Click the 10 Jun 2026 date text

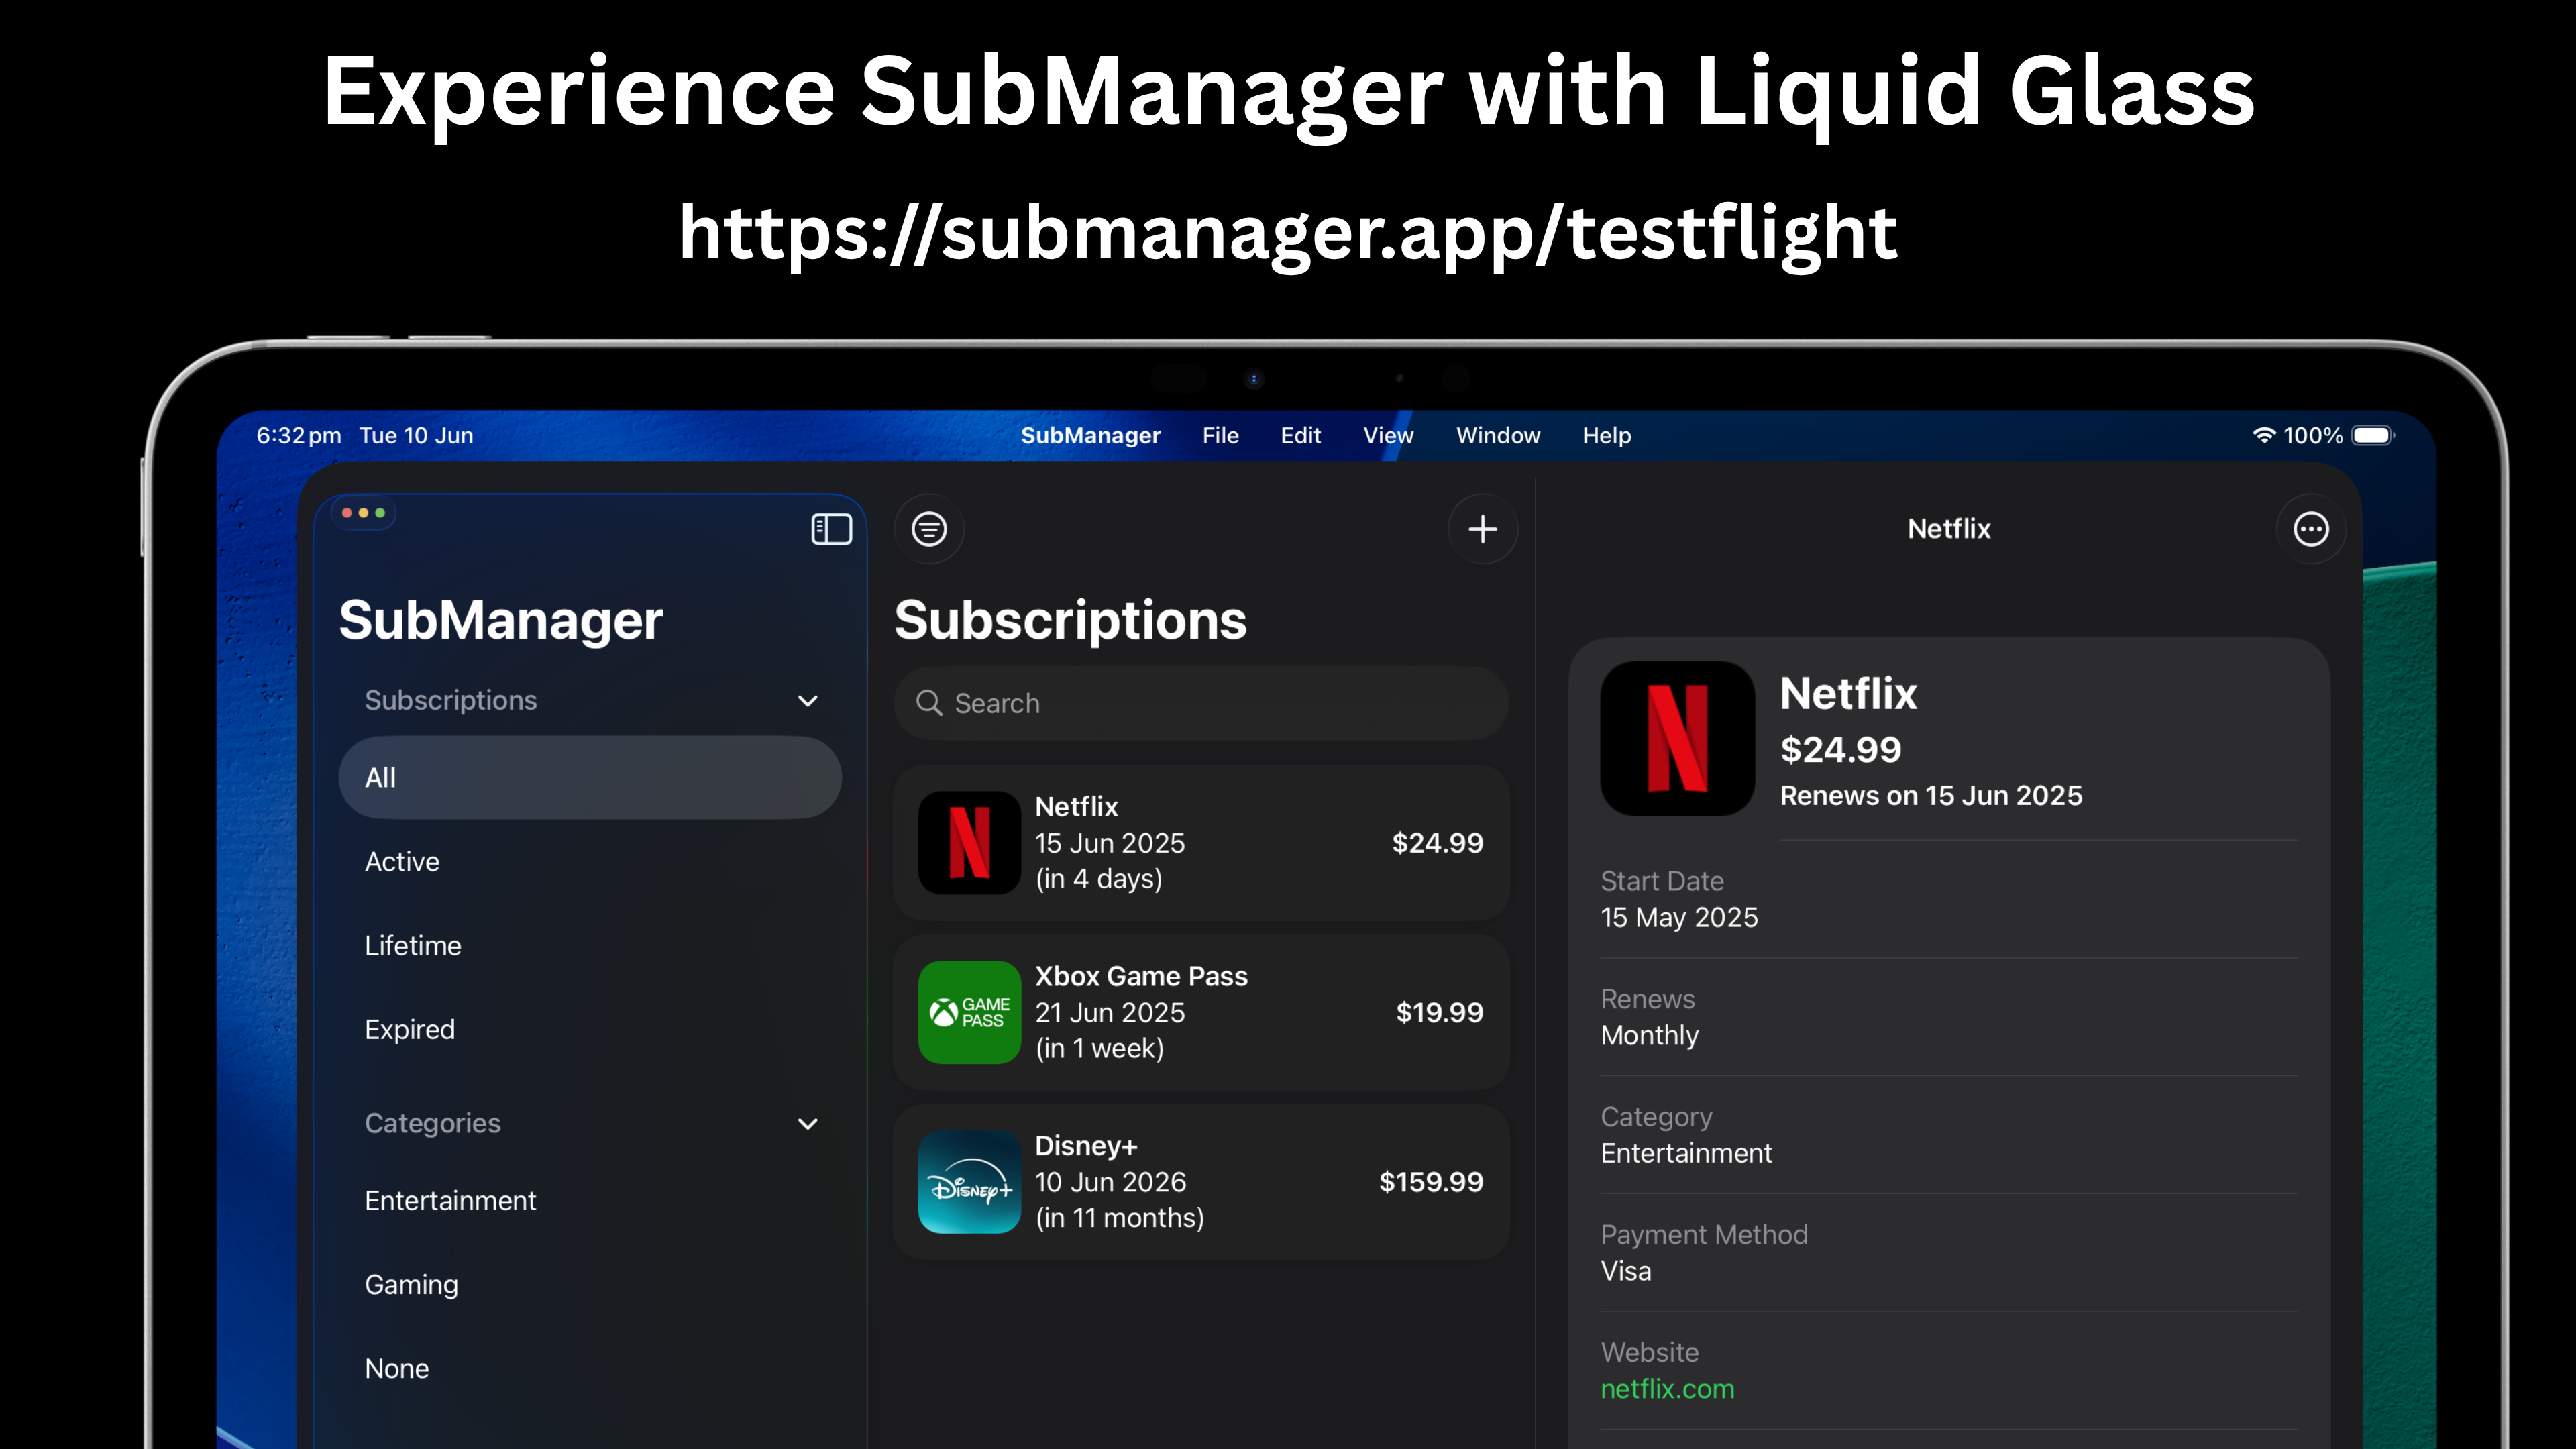(1111, 1182)
